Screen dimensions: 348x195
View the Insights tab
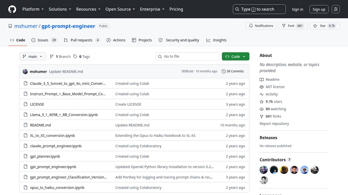tap(216, 40)
